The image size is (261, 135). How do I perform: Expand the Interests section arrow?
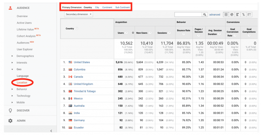(12, 63)
